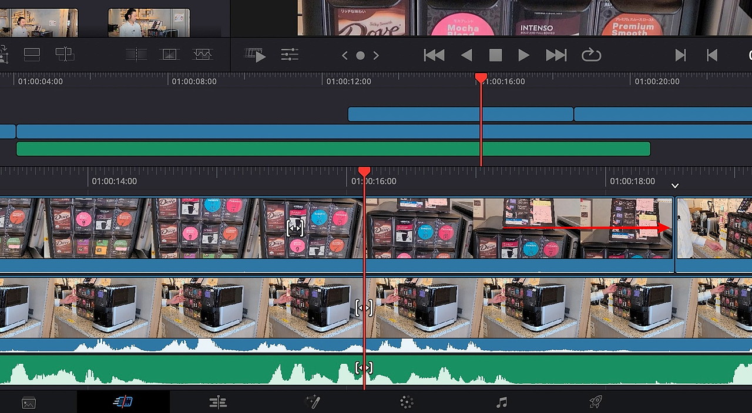
Task: Select the green audio waveform track
Action: pyautogui.click(x=376, y=370)
